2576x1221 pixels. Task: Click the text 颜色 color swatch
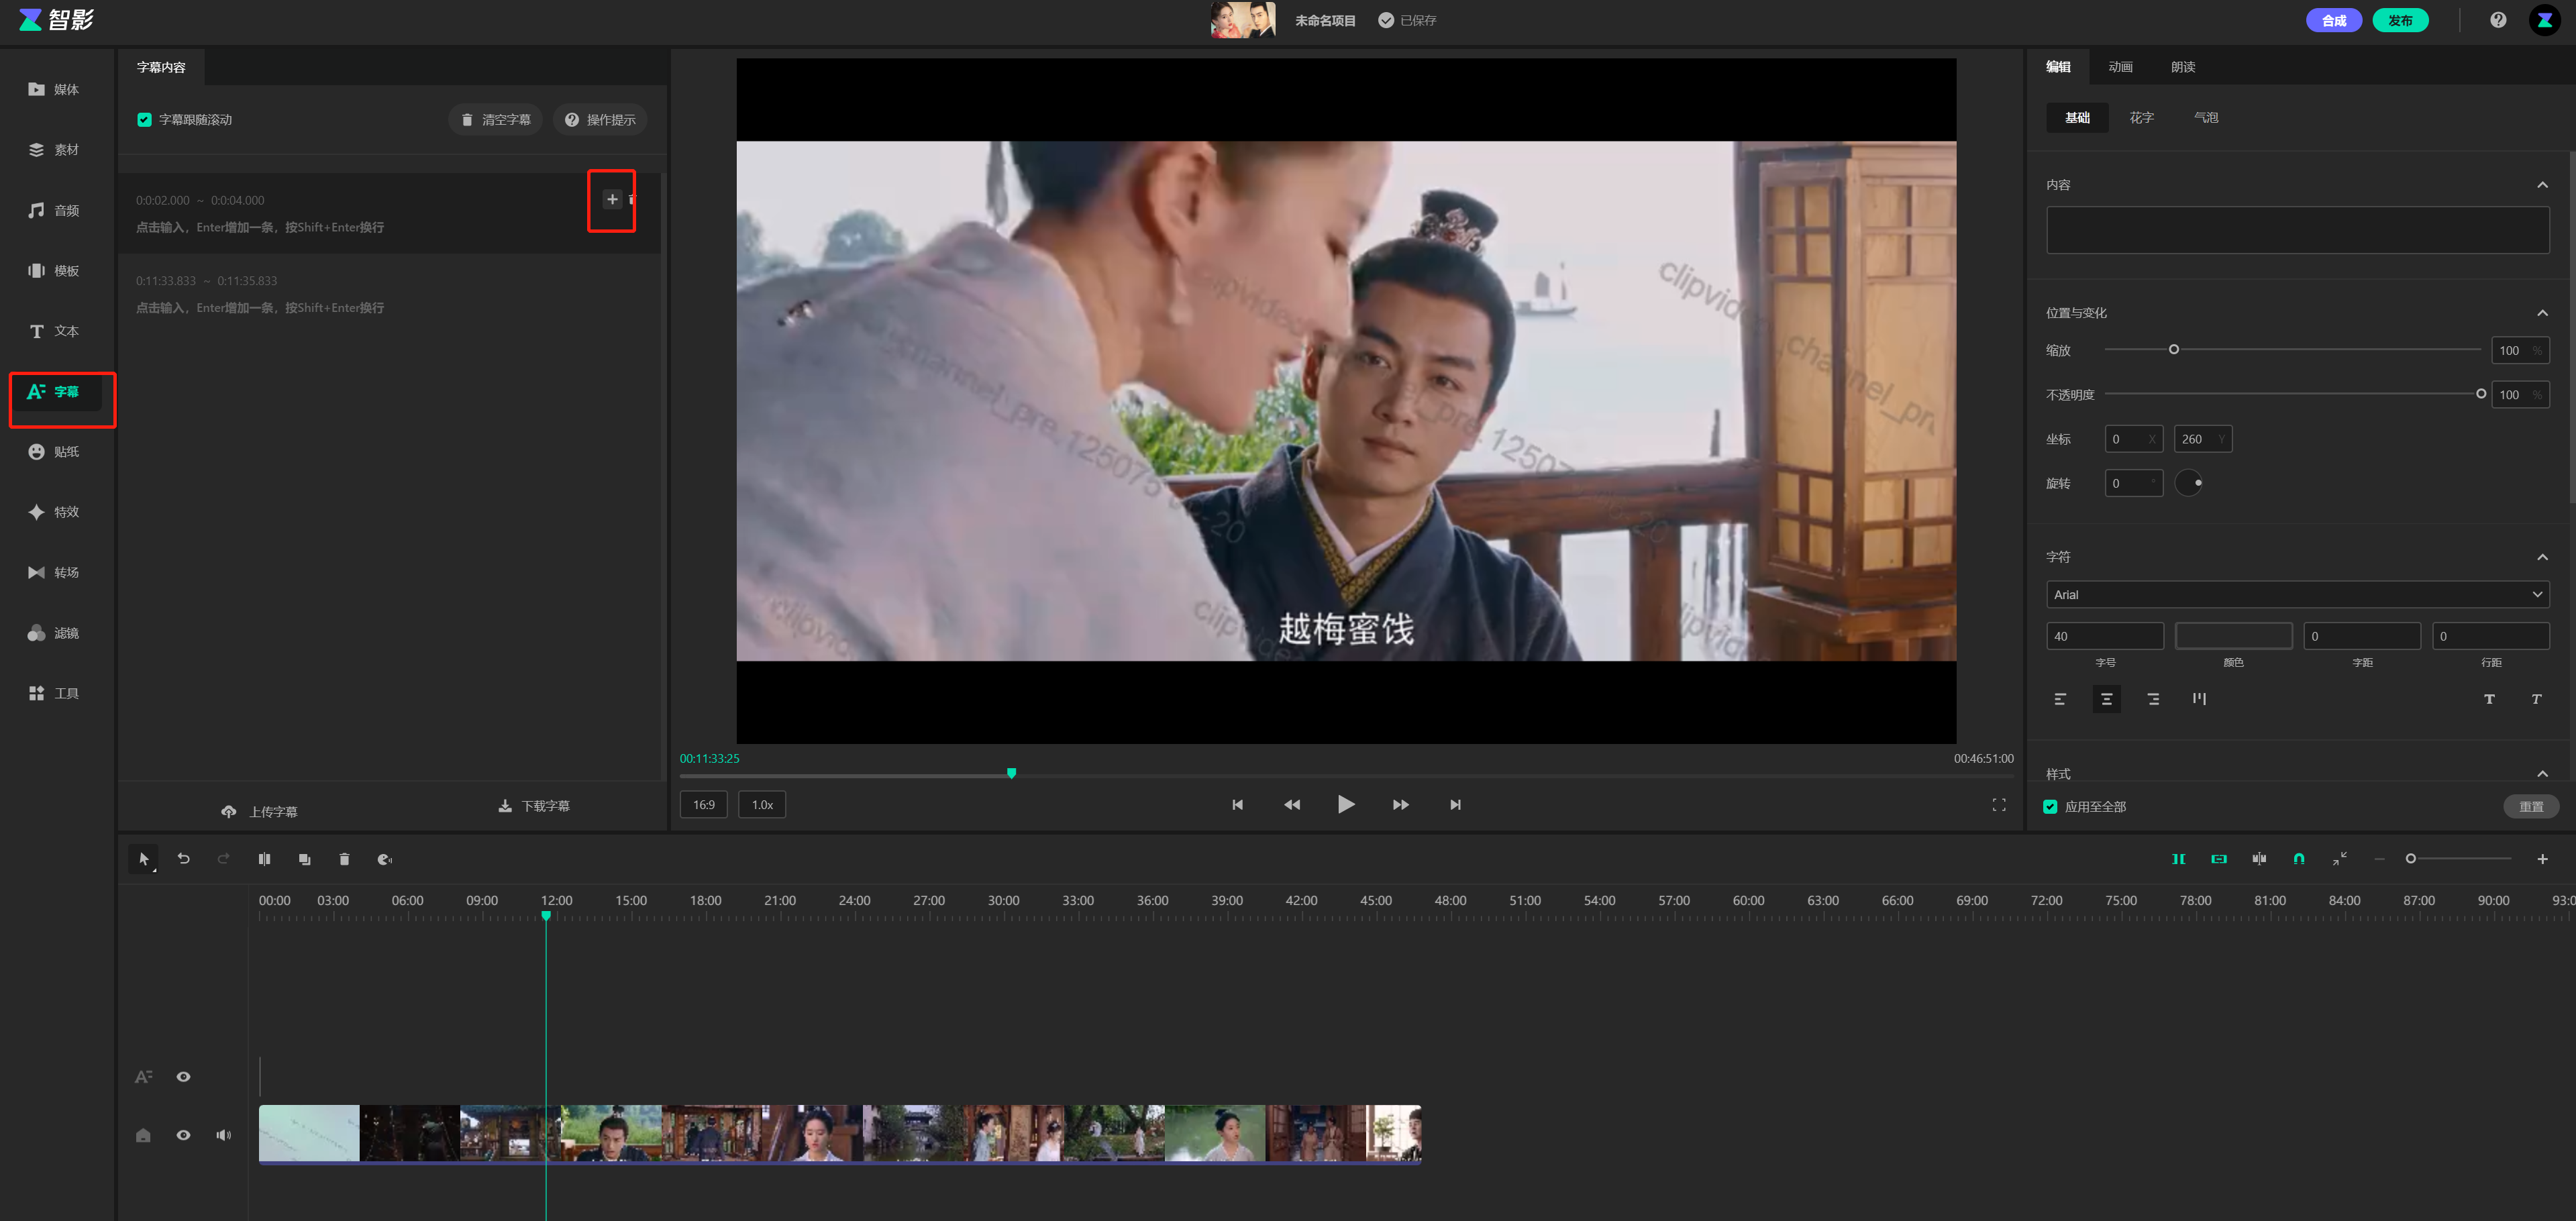point(2233,636)
